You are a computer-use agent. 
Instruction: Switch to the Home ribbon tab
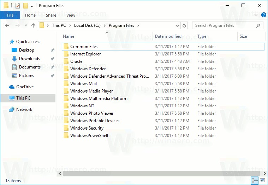point(30,15)
